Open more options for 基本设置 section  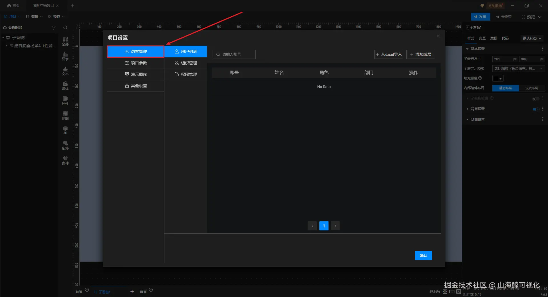click(543, 49)
